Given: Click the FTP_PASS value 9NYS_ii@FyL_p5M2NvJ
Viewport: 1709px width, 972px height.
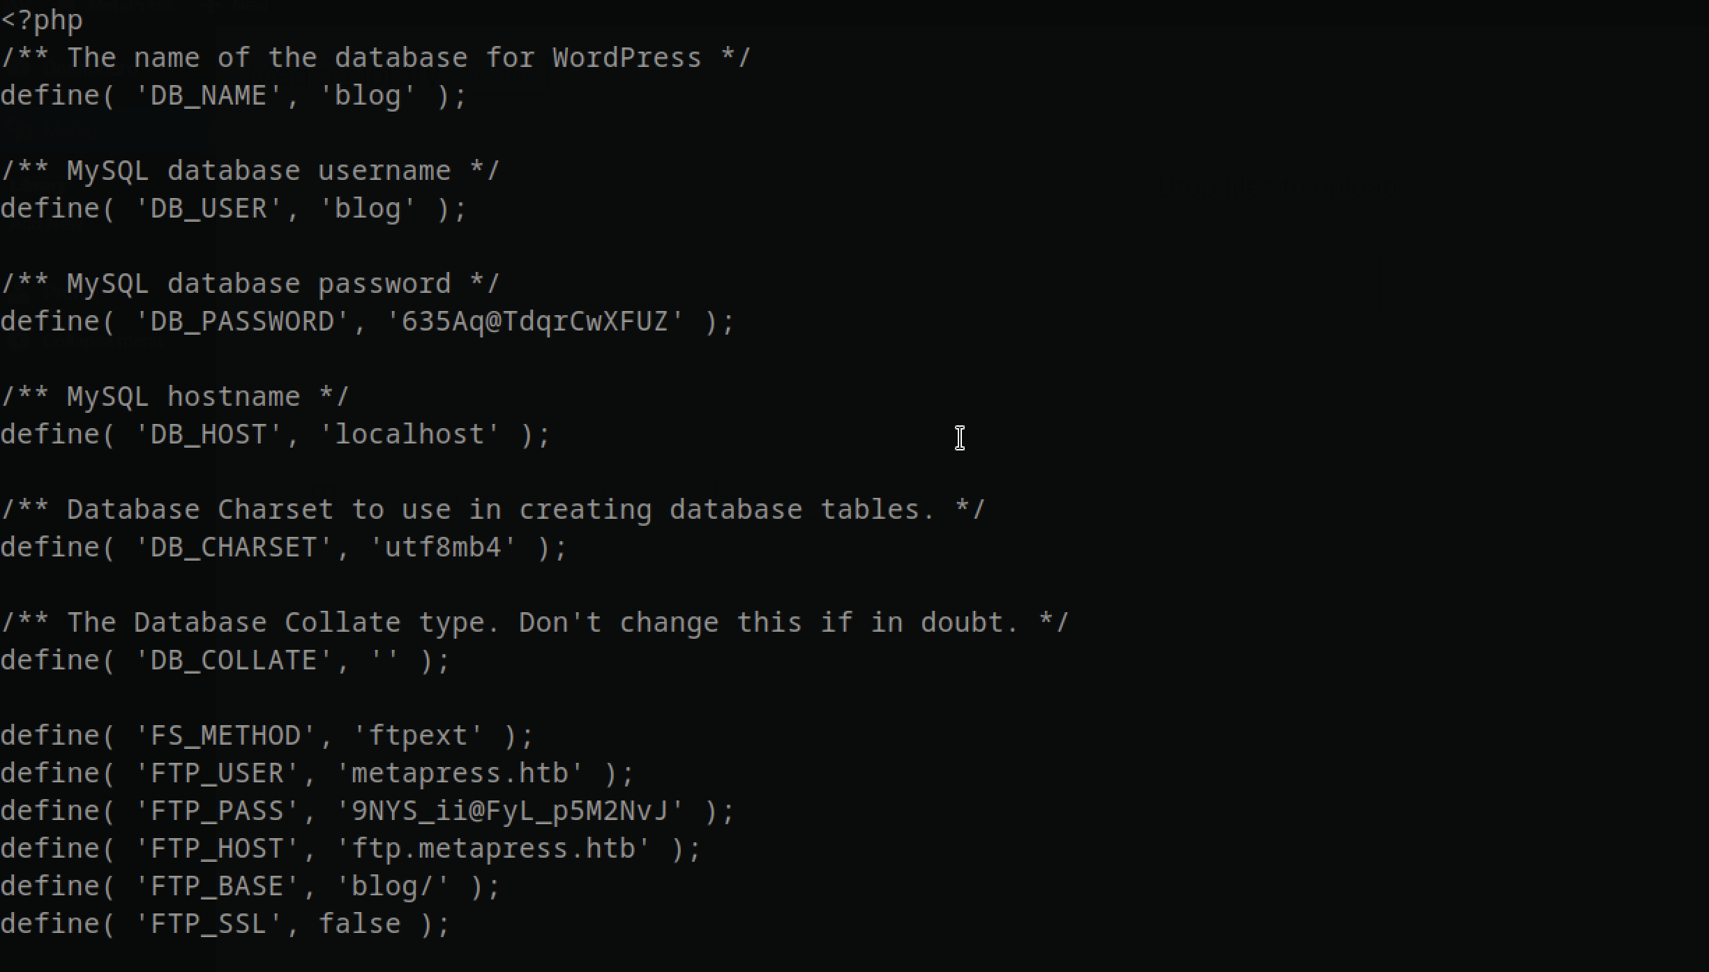Looking at the screenshot, I should [x=510, y=811].
